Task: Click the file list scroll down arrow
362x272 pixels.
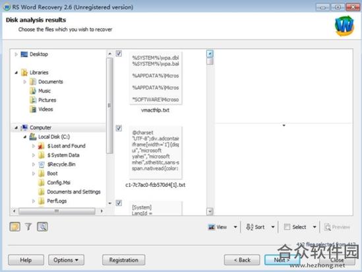Action: tap(210, 211)
